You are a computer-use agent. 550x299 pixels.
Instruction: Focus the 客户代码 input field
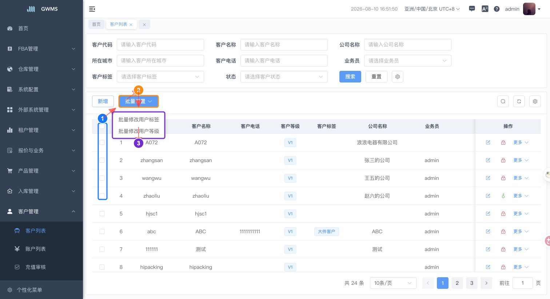[x=160, y=45]
